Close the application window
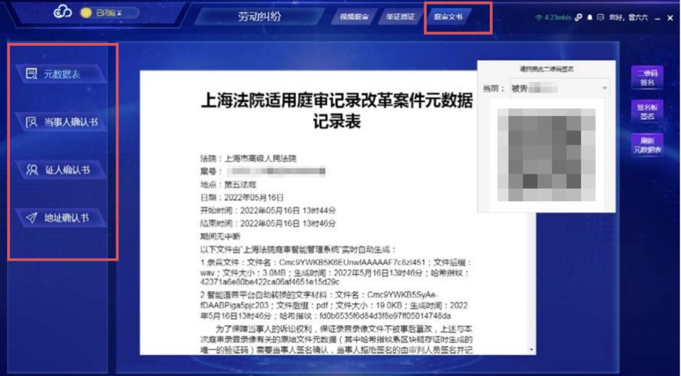The image size is (681, 376). [670, 18]
